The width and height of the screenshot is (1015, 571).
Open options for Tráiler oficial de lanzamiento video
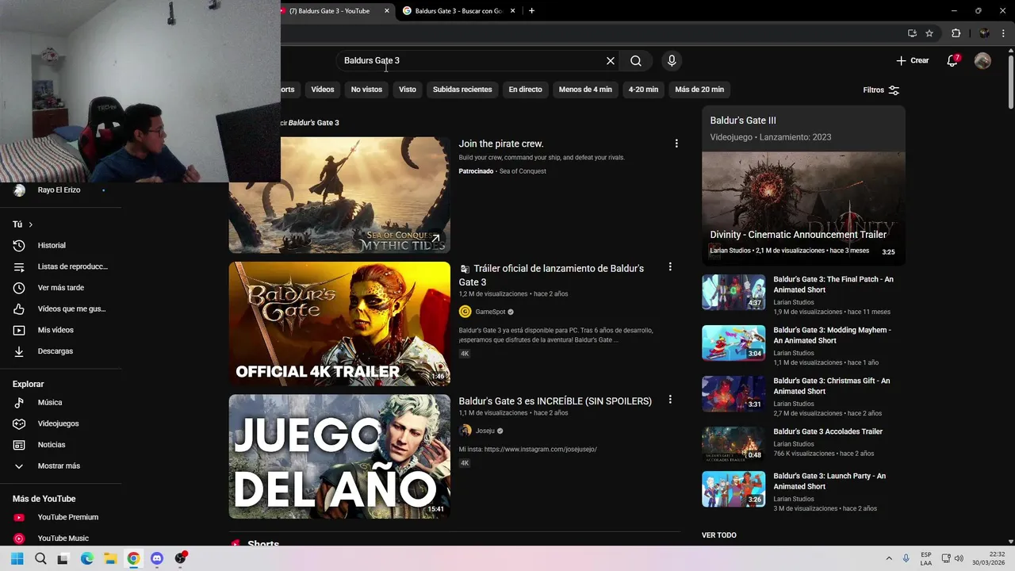coord(670,267)
